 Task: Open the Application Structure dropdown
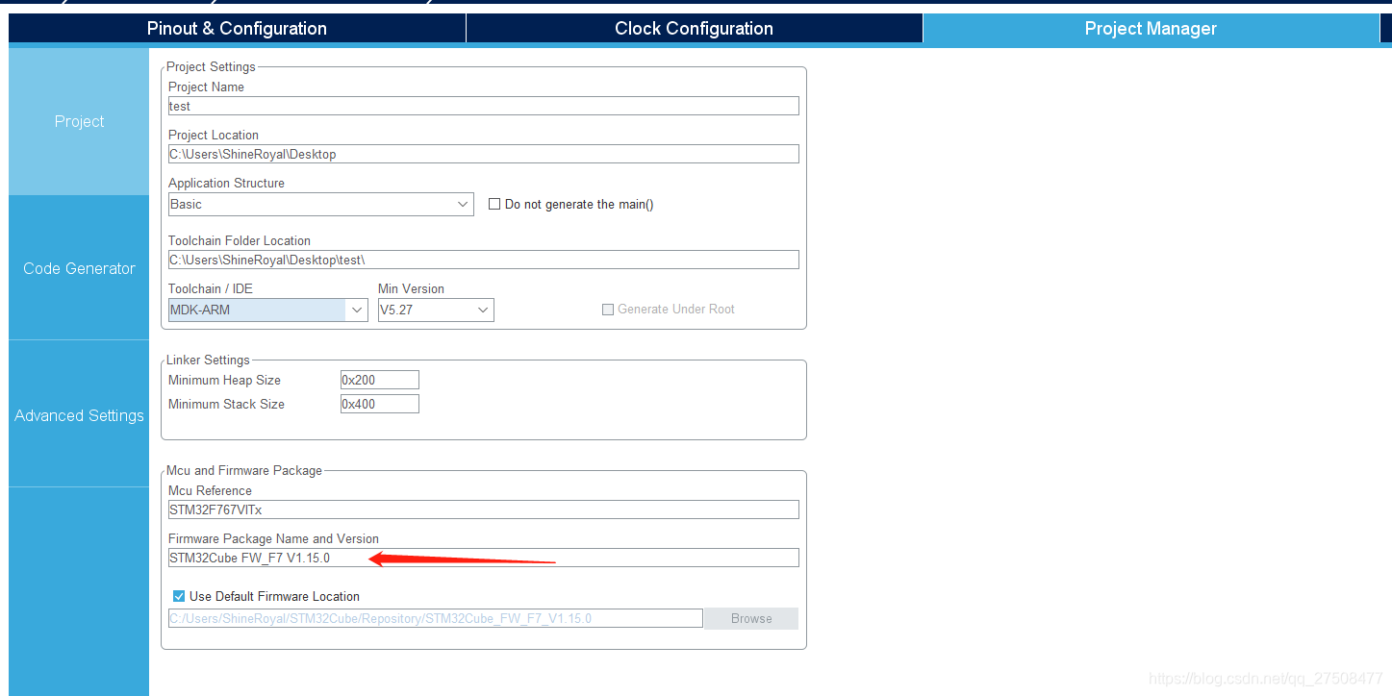pos(320,204)
